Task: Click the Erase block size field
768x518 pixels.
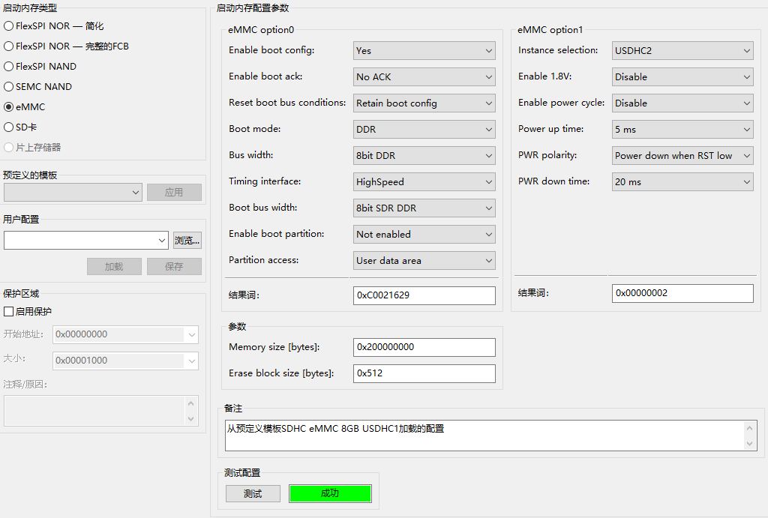Action: click(424, 373)
